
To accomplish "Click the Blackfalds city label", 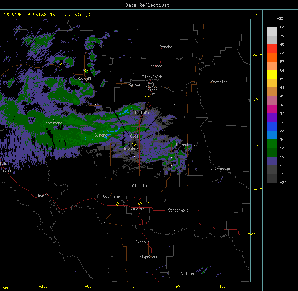I will coord(152,77).
